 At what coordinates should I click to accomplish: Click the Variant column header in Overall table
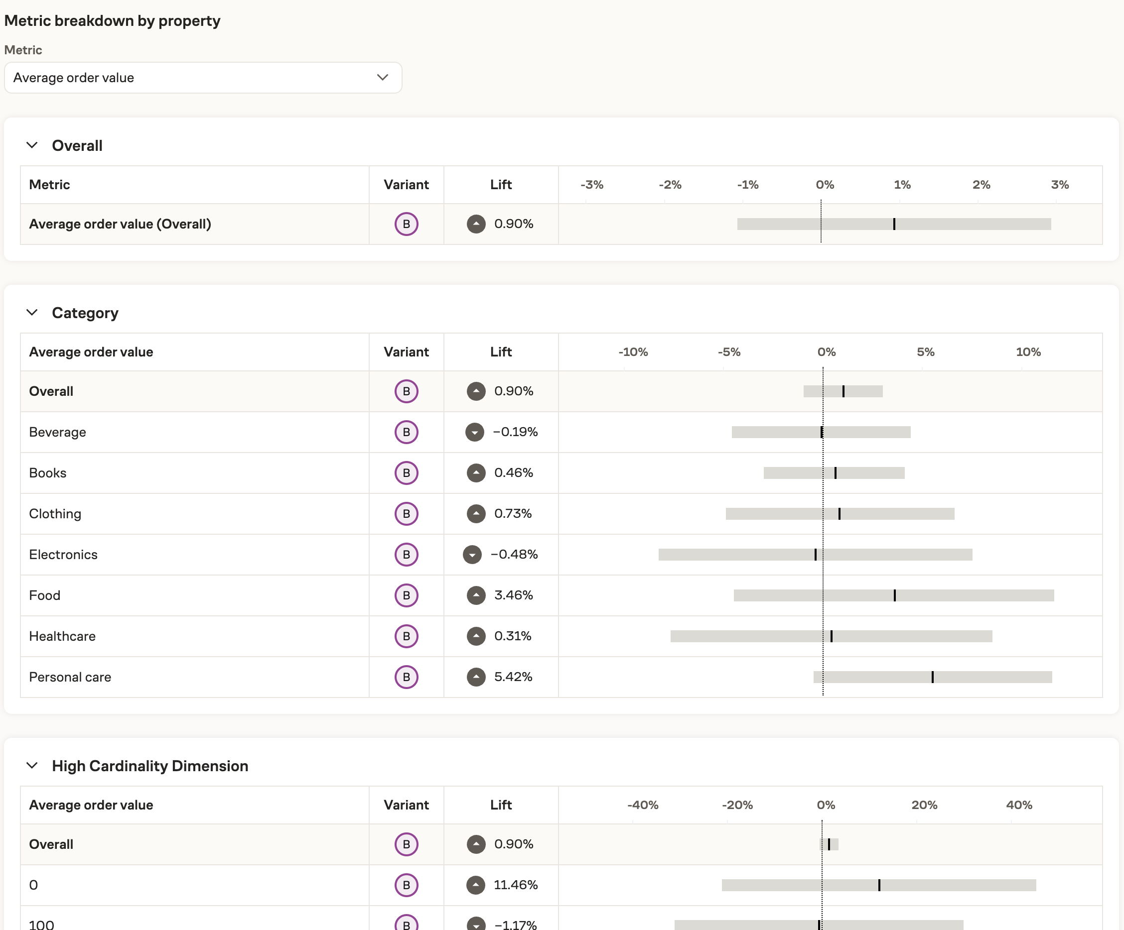(x=406, y=185)
